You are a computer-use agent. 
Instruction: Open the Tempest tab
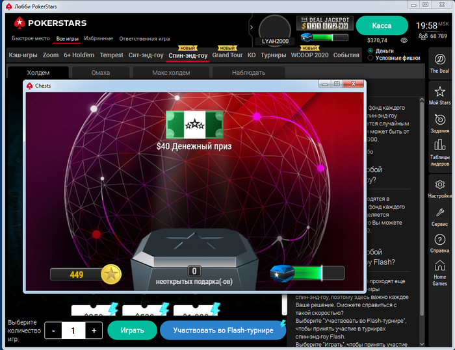coord(111,55)
